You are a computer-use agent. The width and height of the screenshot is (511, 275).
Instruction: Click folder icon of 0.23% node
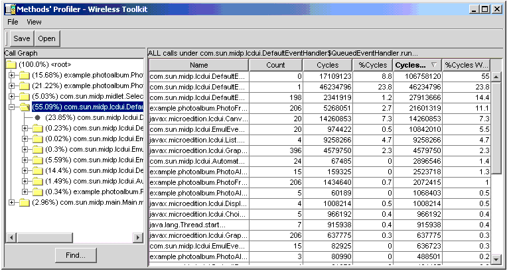(x=38, y=129)
